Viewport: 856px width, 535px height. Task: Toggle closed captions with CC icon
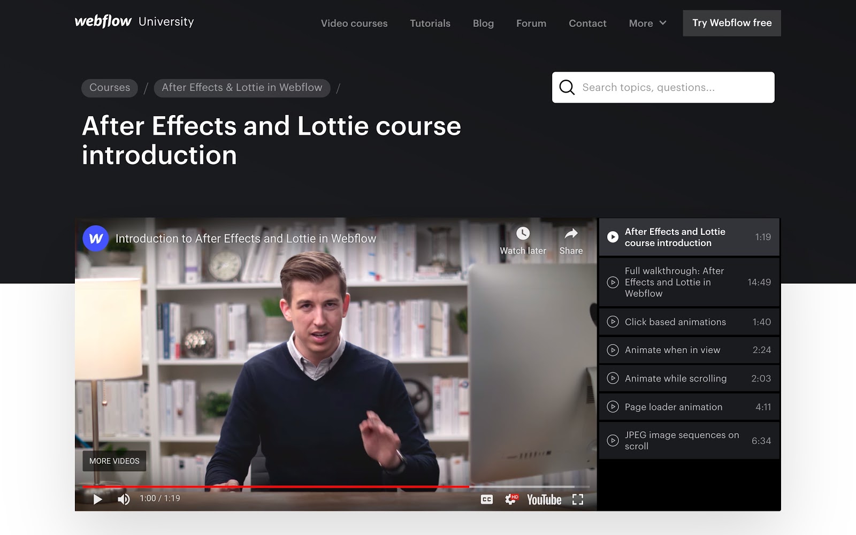[487, 499]
